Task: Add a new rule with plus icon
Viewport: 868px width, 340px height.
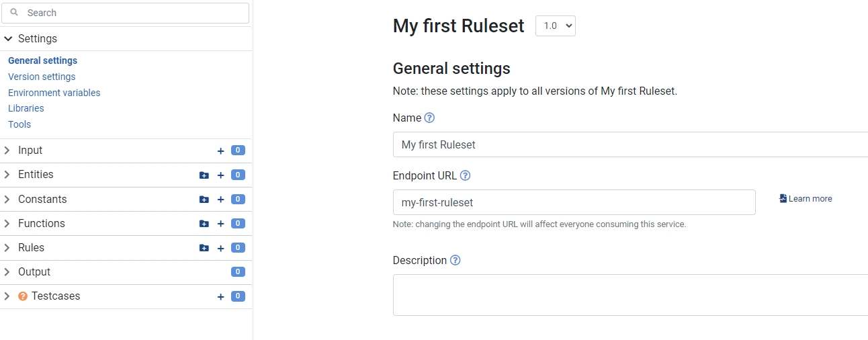Action: (x=220, y=248)
